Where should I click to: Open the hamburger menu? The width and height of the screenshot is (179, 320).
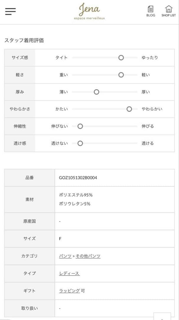click(x=10, y=11)
